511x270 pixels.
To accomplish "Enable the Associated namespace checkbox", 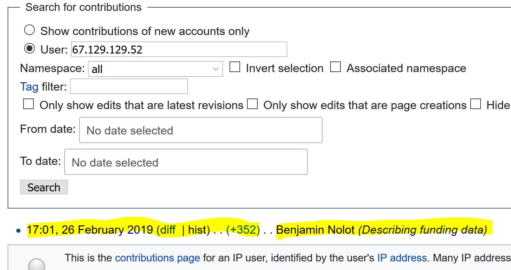I will point(335,67).
